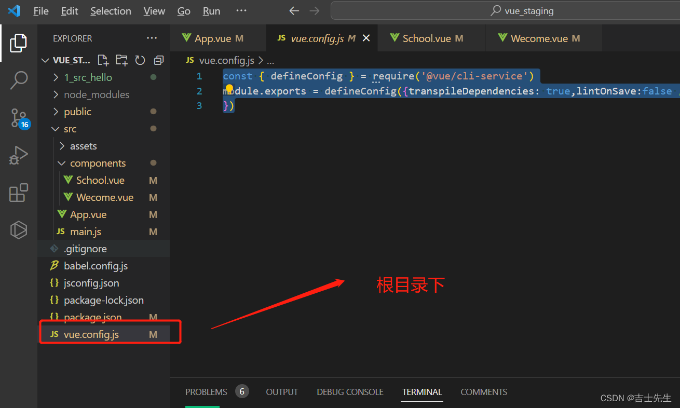Click the EXPLORER panel title

click(73, 38)
